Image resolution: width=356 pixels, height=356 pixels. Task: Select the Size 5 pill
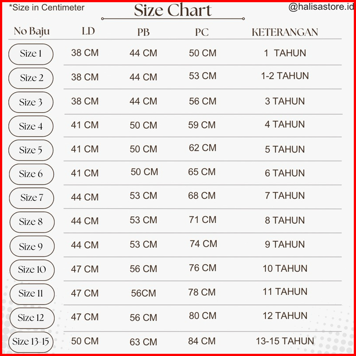[x=31, y=150]
